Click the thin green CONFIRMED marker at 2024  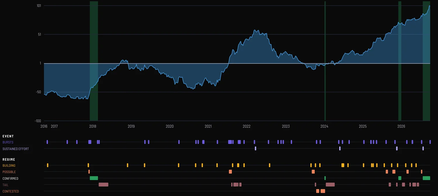(325, 178)
